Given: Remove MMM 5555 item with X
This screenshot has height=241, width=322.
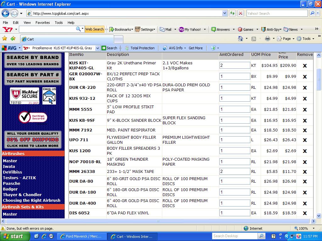Looking at the screenshot, I should pyautogui.click(x=305, y=110).
